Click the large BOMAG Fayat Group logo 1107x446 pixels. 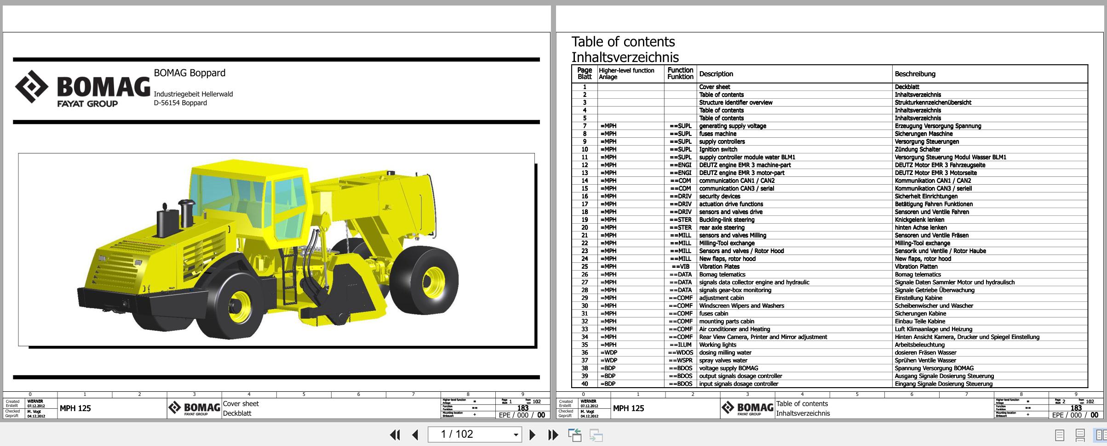point(83,89)
